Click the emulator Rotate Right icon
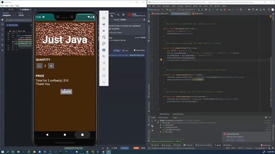Image resolution: width=275 pixels, height=154 pixels. [104, 44]
